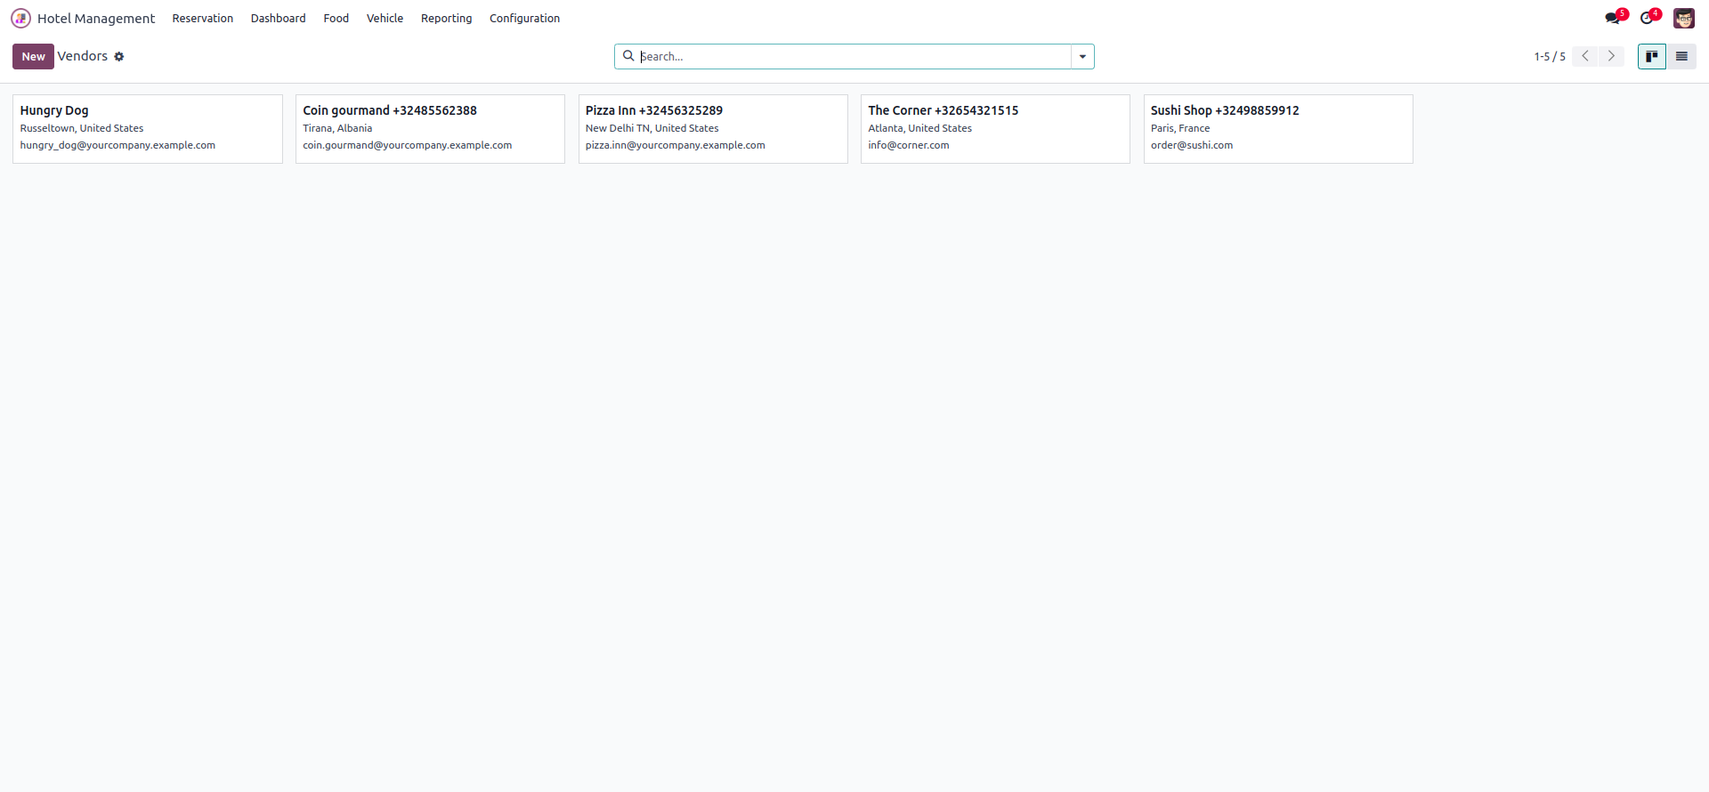Open the activities clock icon
Image resolution: width=1709 pixels, height=792 pixels.
1647,18
